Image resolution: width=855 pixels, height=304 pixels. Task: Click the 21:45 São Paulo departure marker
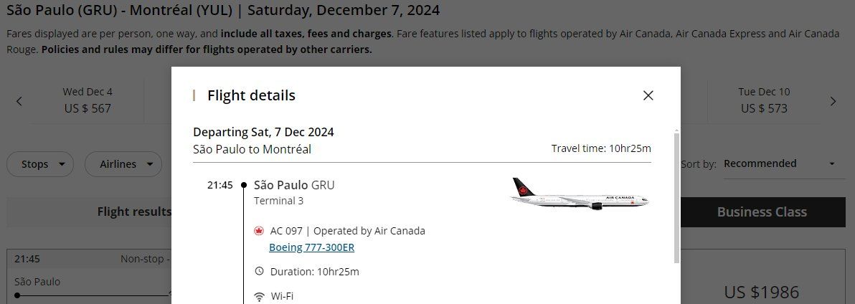[x=244, y=185]
